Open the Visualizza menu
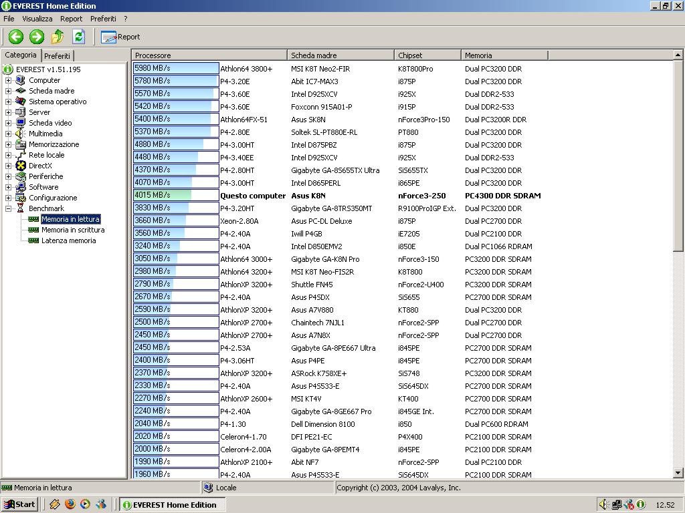 click(37, 19)
